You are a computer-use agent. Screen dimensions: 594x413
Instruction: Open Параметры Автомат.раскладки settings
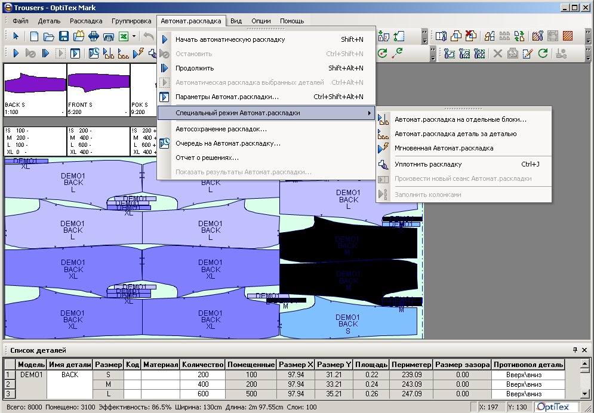tap(227, 97)
